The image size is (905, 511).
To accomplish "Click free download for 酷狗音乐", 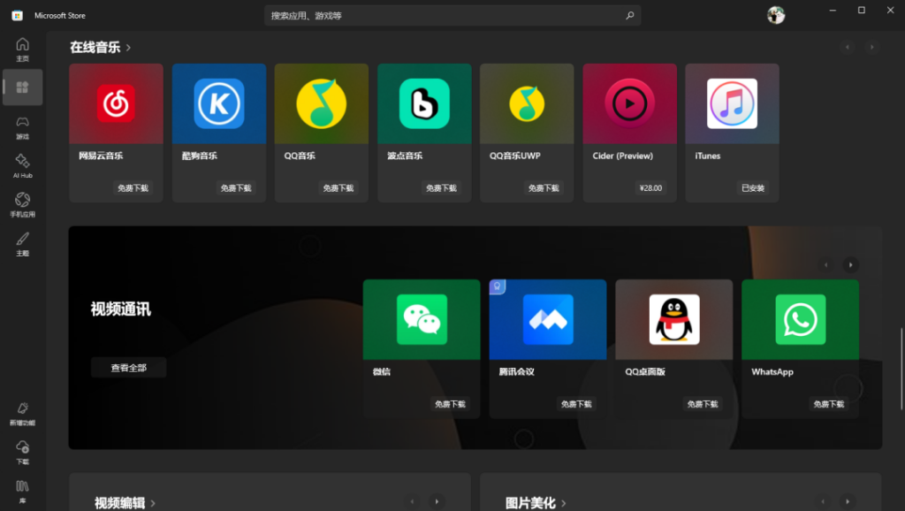I will 235,188.
